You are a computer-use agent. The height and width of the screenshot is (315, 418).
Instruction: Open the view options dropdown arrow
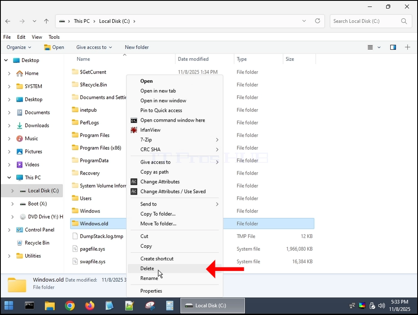pyautogui.click(x=379, y=47)
